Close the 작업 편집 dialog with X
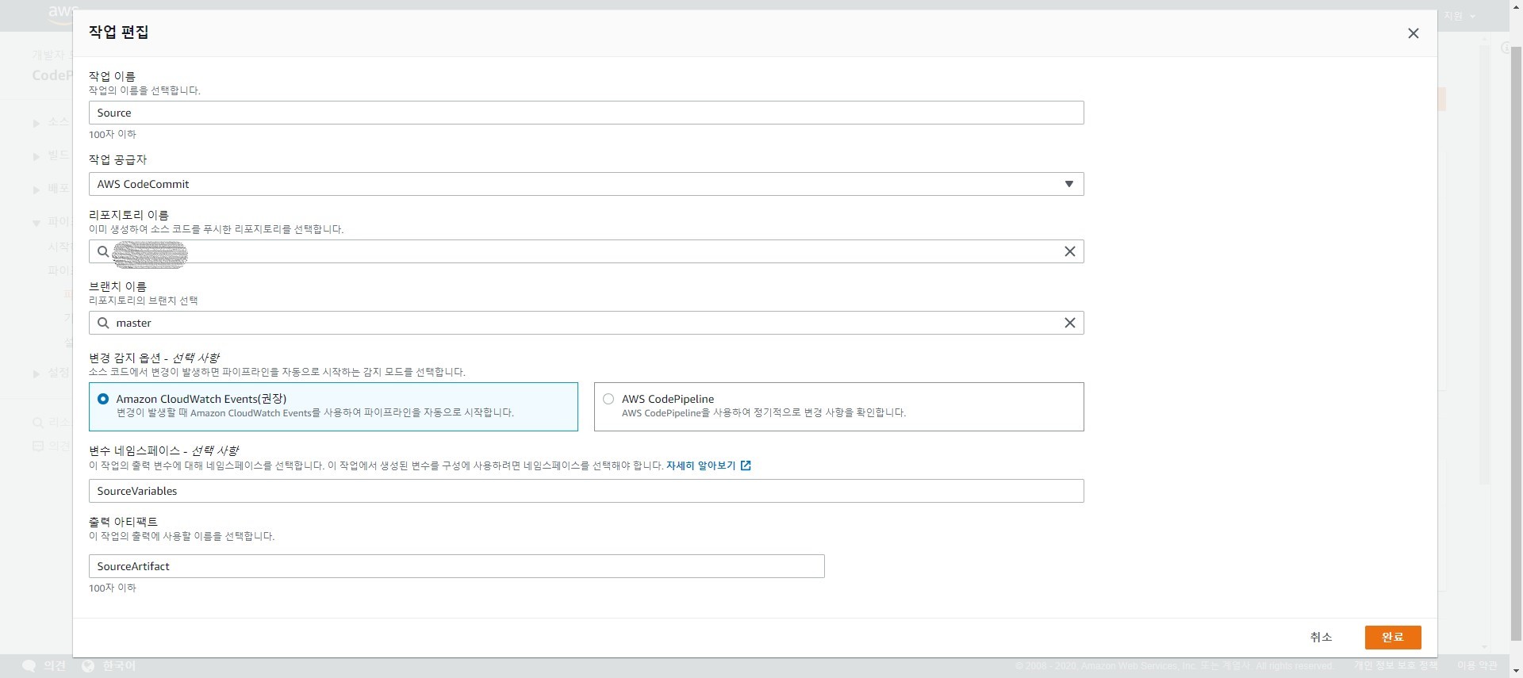 click(x=1413, y=33)
